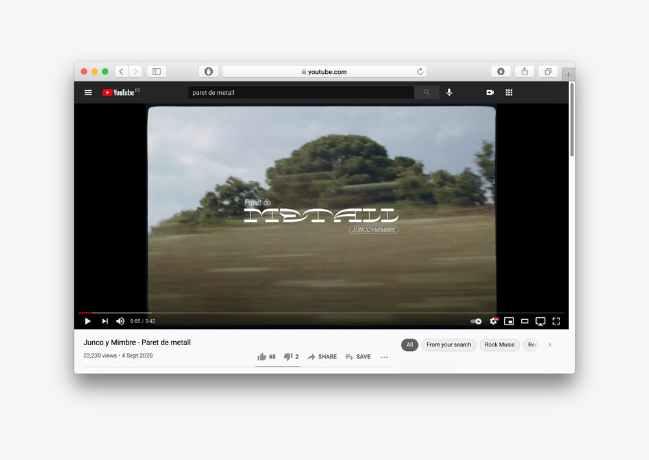Open Safari share menu
649x460 pixels.
524,71
